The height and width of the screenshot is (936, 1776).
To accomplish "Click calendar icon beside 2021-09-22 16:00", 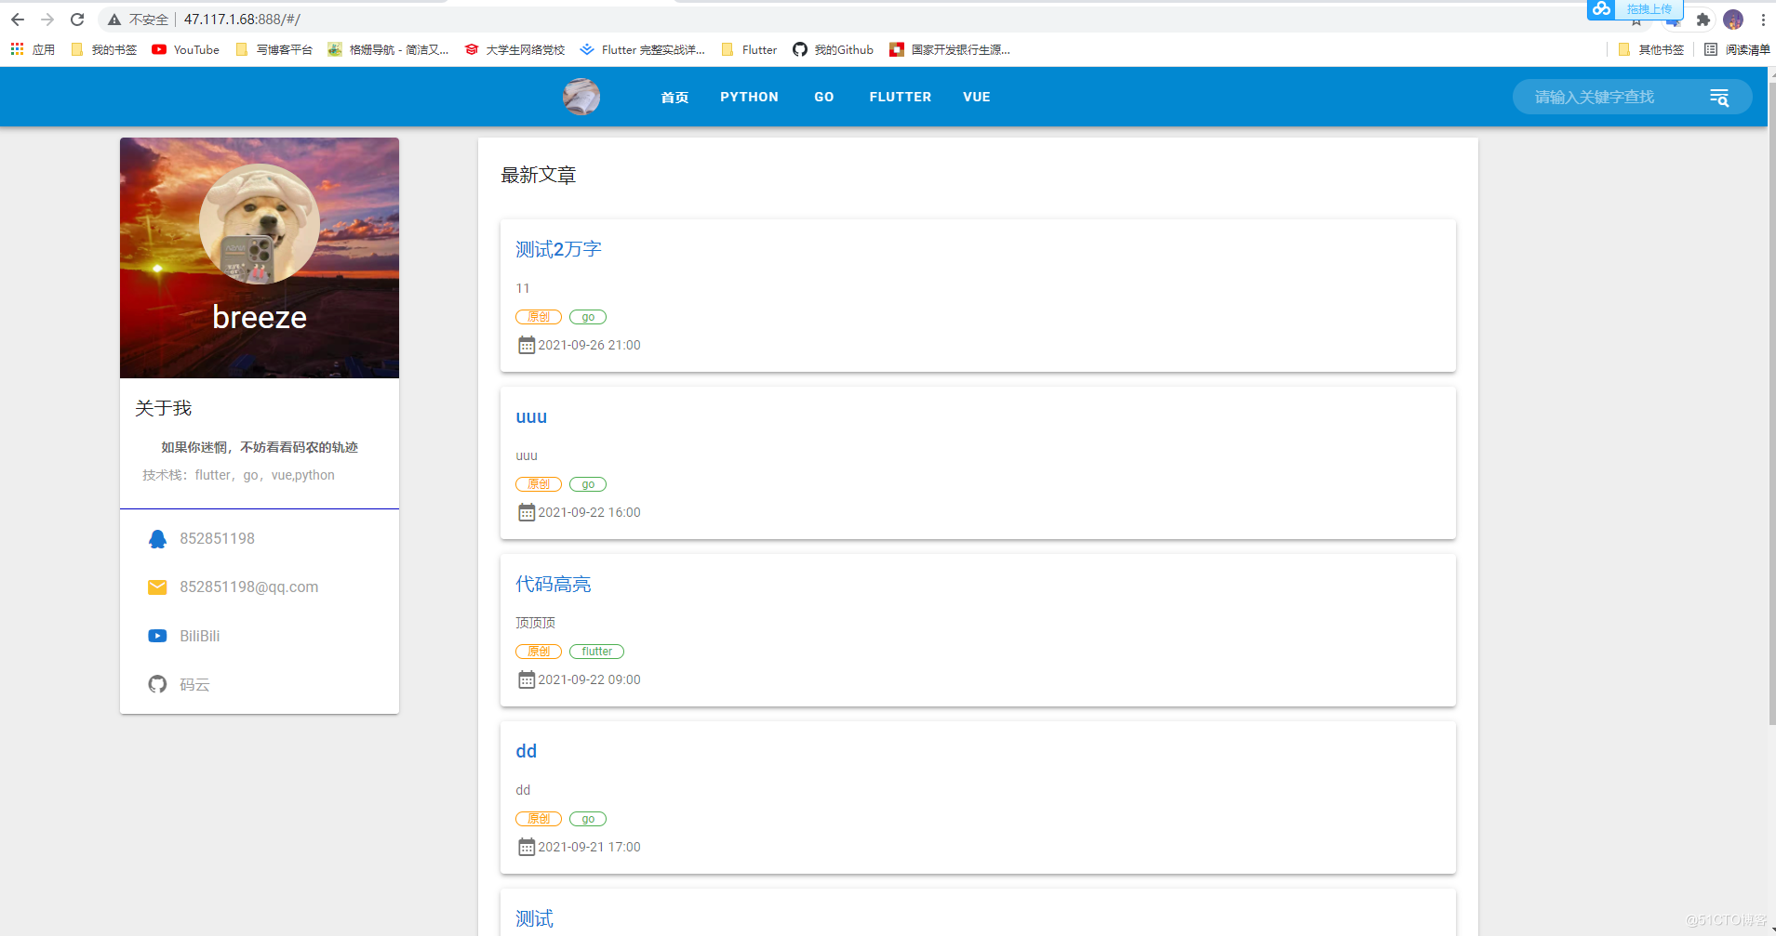I will click(527, 513).
